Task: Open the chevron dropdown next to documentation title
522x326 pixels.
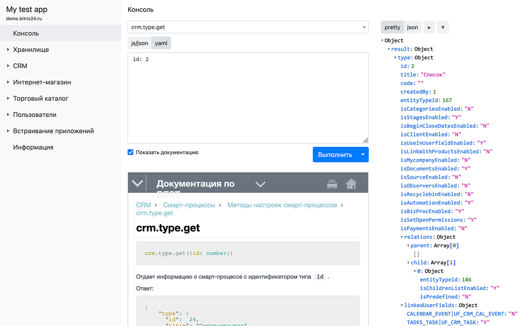Action: (x=260, y=184)
